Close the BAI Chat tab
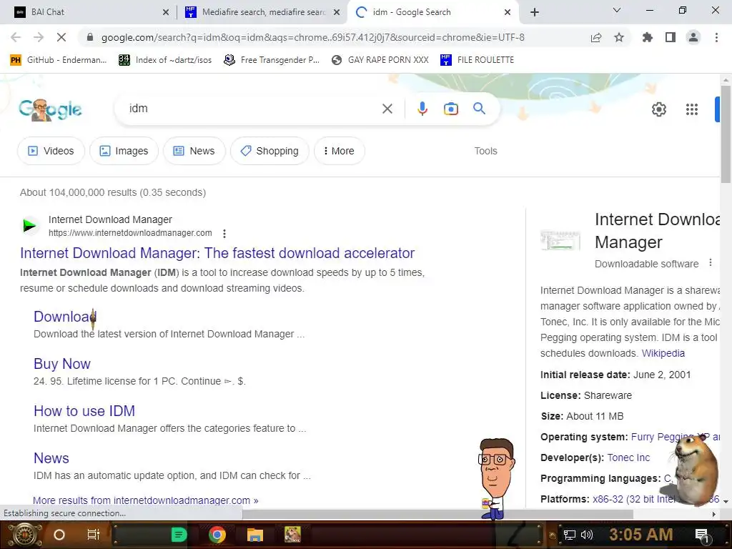 coord(166,12)
